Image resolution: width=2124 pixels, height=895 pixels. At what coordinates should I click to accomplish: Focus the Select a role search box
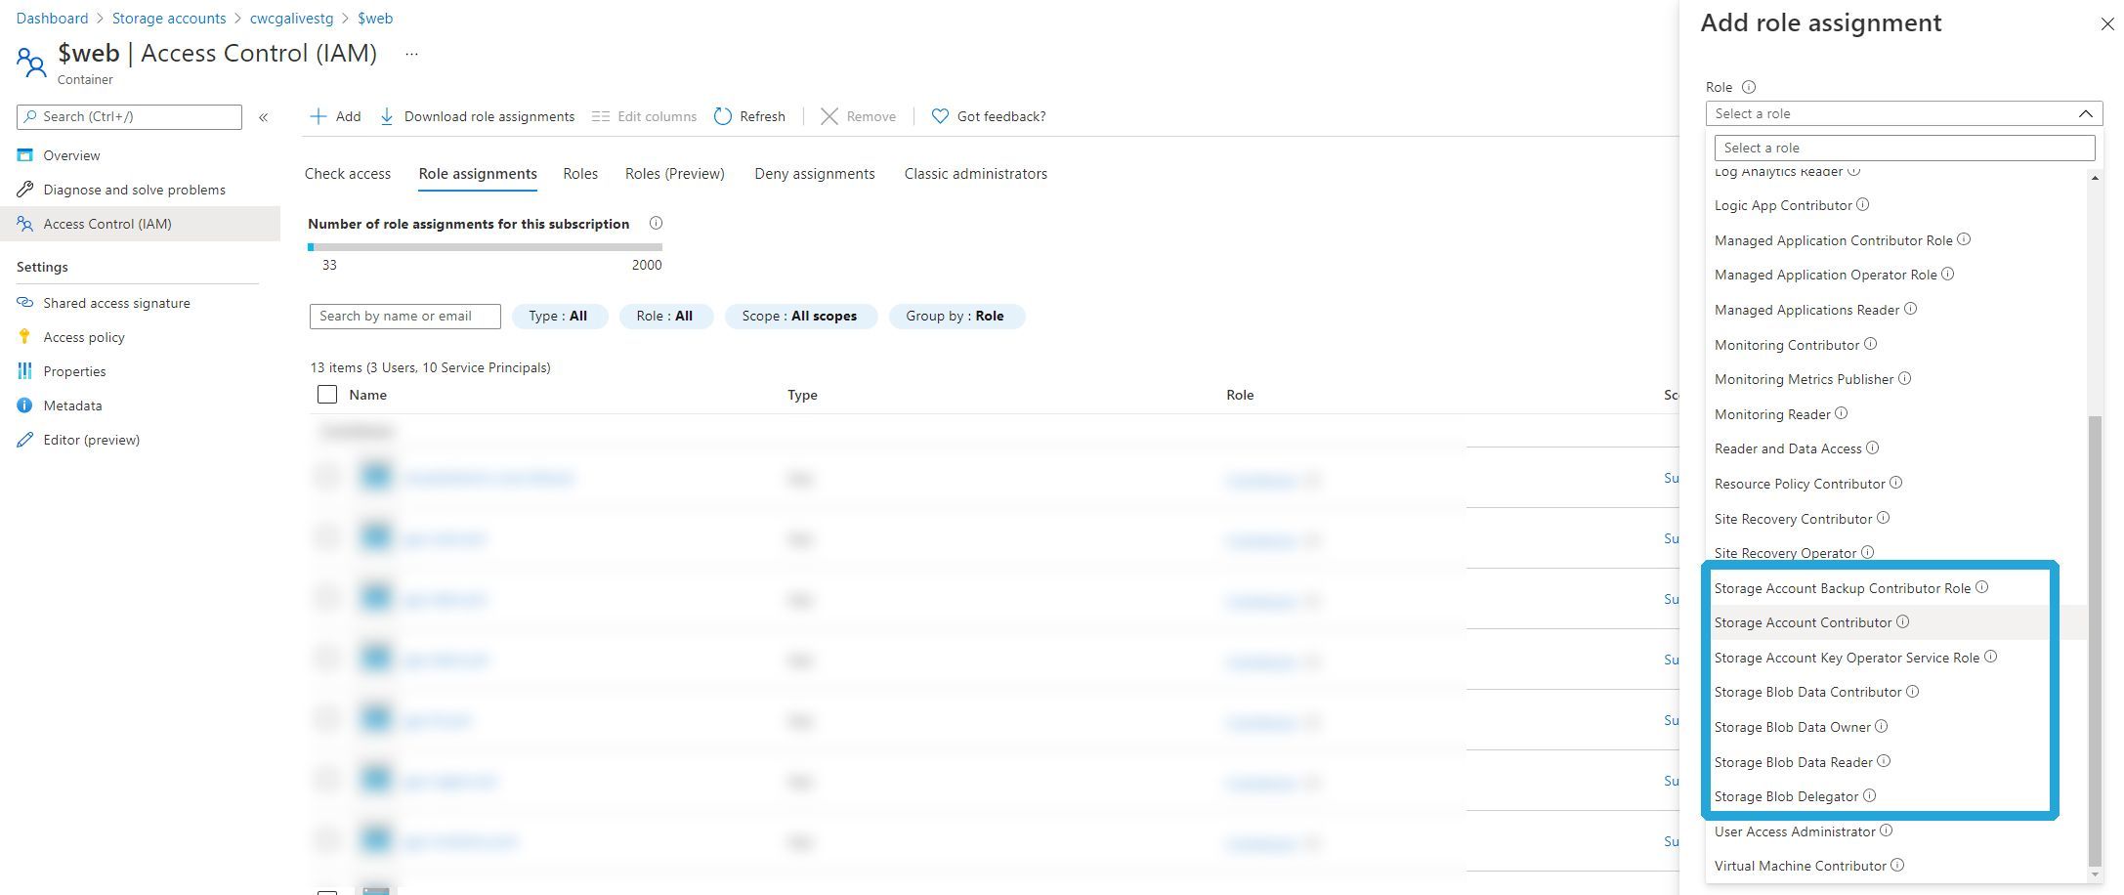click(1904, 148)
